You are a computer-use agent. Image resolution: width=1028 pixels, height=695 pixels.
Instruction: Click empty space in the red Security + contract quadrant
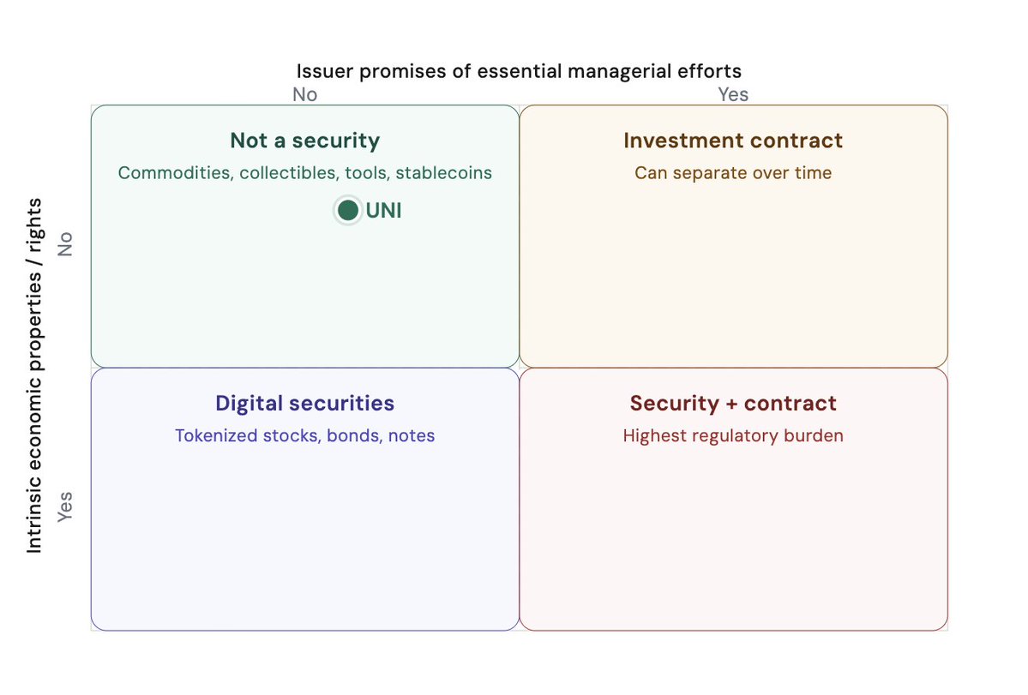pyautogui.click(x=733, y=540)
